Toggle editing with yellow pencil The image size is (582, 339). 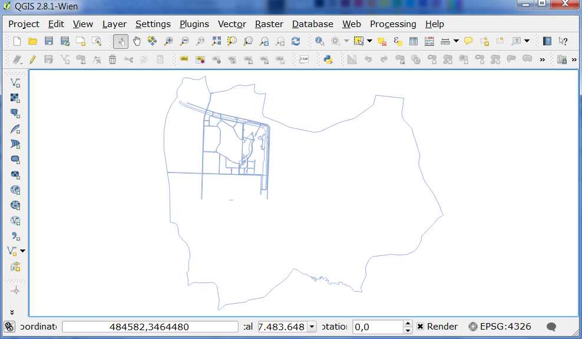[32, 59]
